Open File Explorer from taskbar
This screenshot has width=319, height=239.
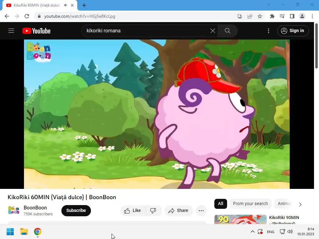point(24,232)
